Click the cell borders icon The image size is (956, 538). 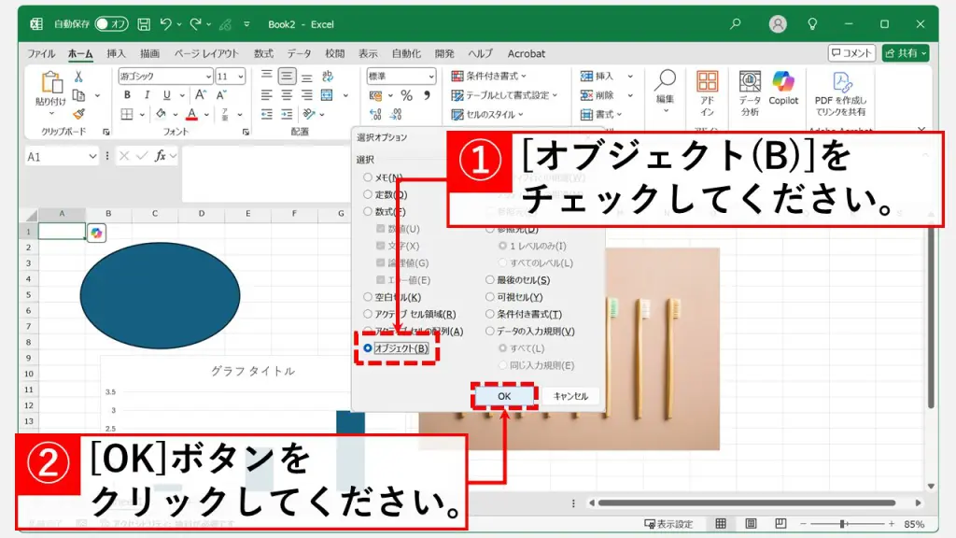coord(127,114)
